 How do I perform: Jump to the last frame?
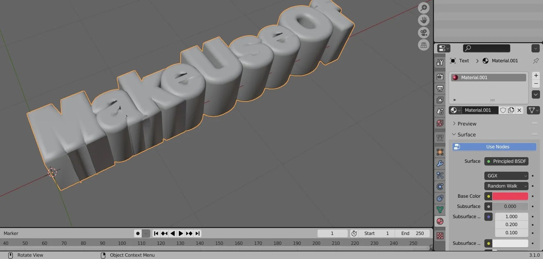coord(197,233)
